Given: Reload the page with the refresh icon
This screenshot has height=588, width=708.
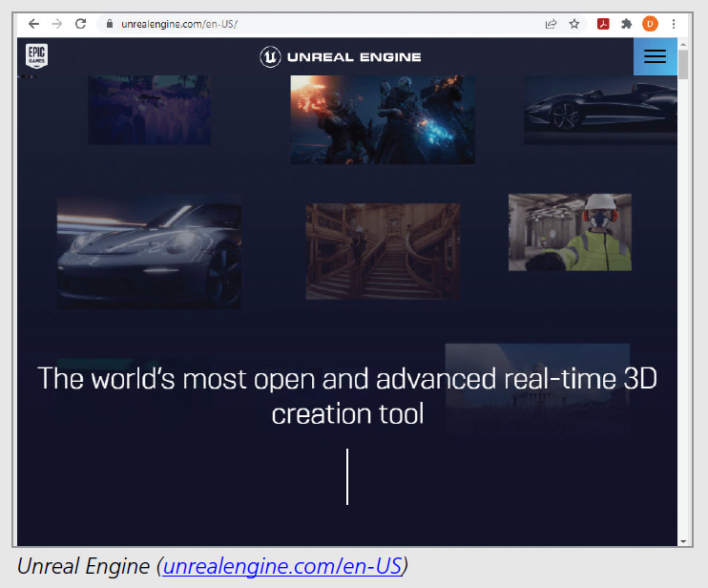Looking at the screenshot, I should point(81,24).
